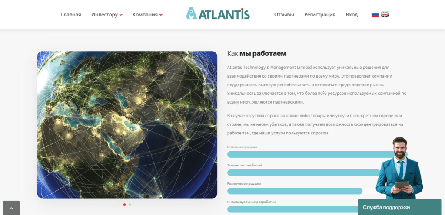The image size is (445, 215).
Task: Click the Atlantis logo
Action: point(218,13)
